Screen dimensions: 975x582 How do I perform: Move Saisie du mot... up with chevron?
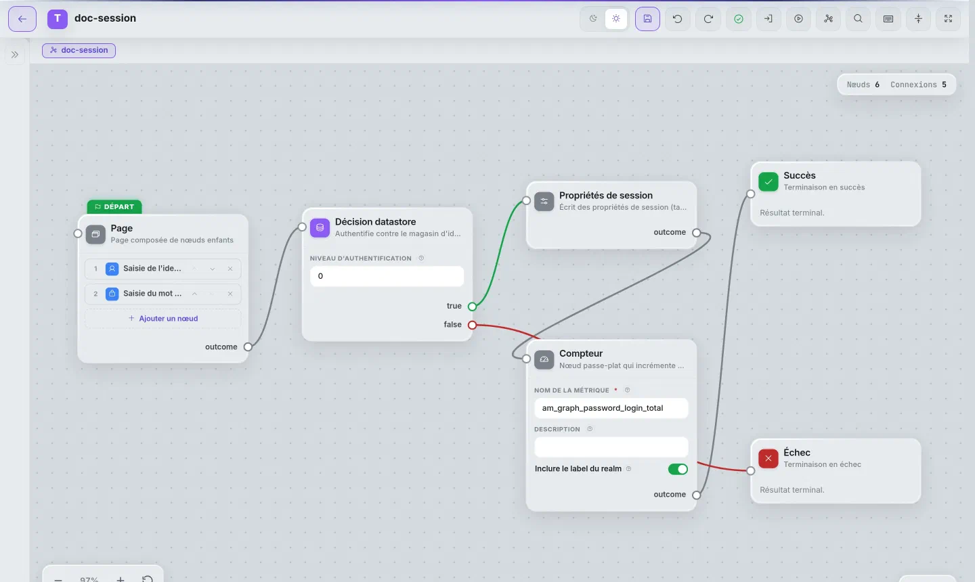[x=194, y=294]
